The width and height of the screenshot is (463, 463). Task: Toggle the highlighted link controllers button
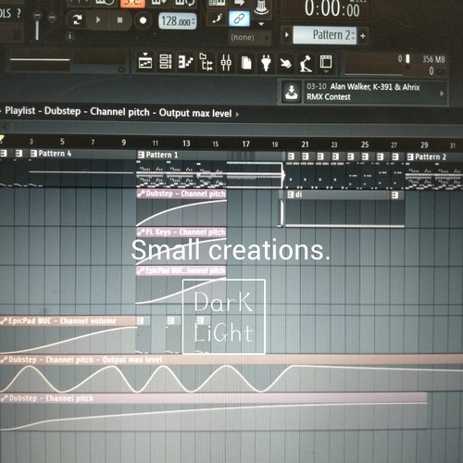(239, 19)
